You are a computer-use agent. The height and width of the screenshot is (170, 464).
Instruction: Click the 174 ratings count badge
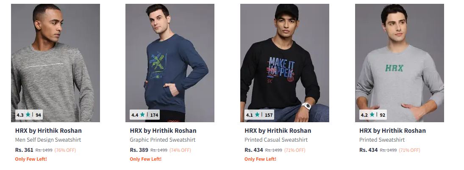click(x=154, y=115)
